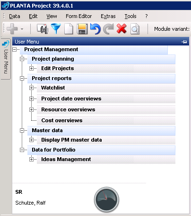The width and height of the screenshot is (191, 216).
Task: Click the name Schulze, Ralf
Action: coord(30,203)
